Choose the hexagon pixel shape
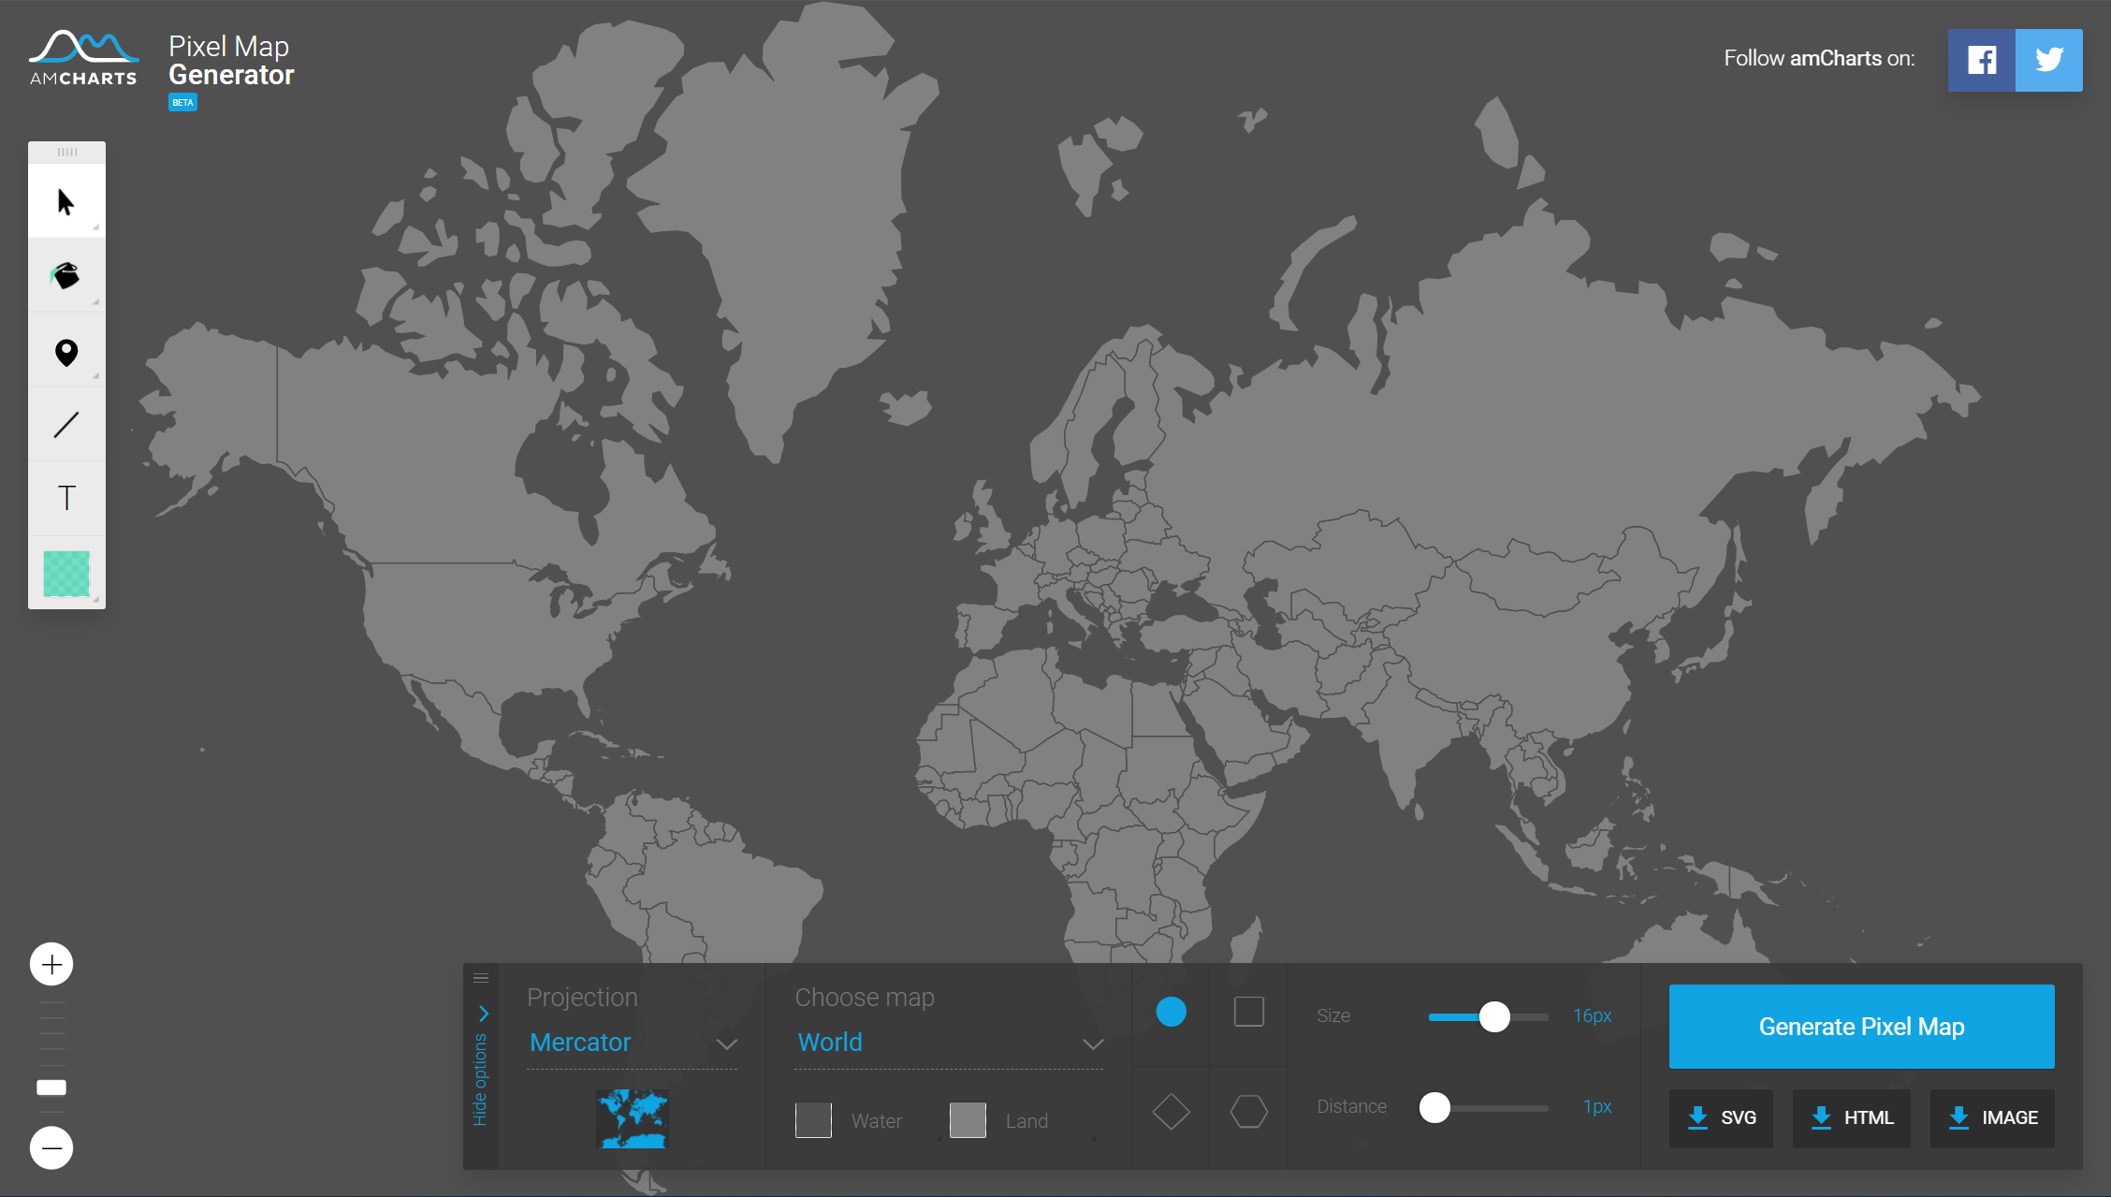The width and height of the screenshot is (2111, 1197). 1248,1112
